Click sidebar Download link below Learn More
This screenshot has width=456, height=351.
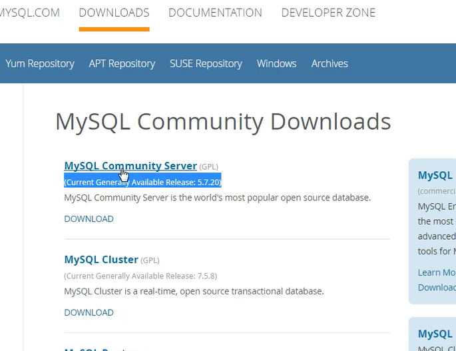coord(437,288)
